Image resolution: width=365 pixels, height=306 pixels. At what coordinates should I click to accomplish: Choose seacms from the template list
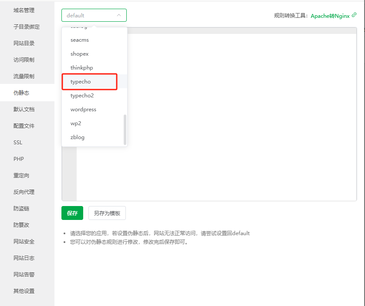tap(79, 40)
